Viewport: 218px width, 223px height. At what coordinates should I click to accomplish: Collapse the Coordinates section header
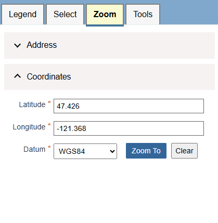coord(109,77)
